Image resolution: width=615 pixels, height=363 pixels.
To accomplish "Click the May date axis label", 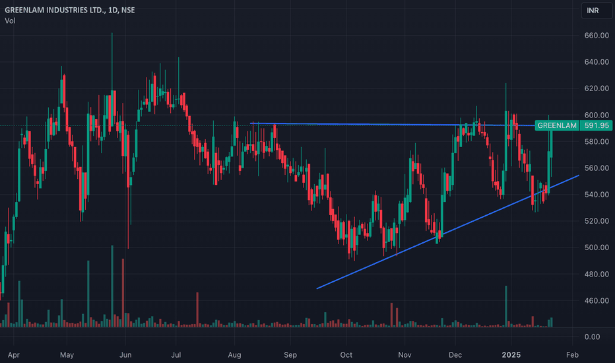I will [x=67, y=355].
